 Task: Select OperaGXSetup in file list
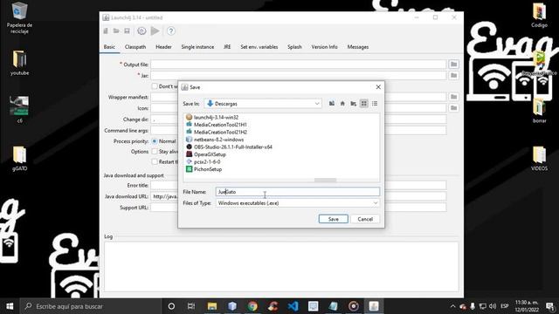pyautogui.click(x=206, y=154)
